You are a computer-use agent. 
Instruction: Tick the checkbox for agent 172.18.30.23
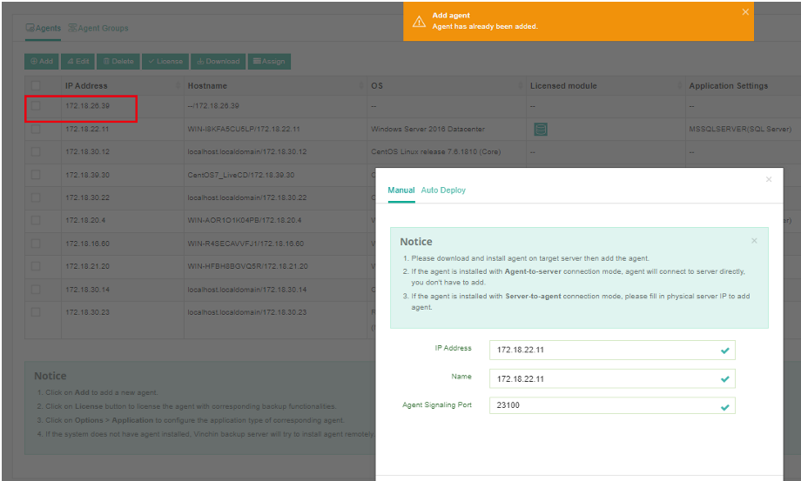pos(36,311)
